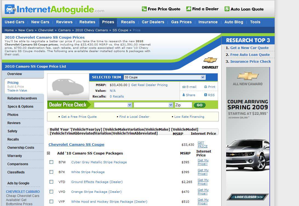Screen dimensions: 299x206
Task: Click the Free Auto Loan Quote sidebar link
Action: 250,55
